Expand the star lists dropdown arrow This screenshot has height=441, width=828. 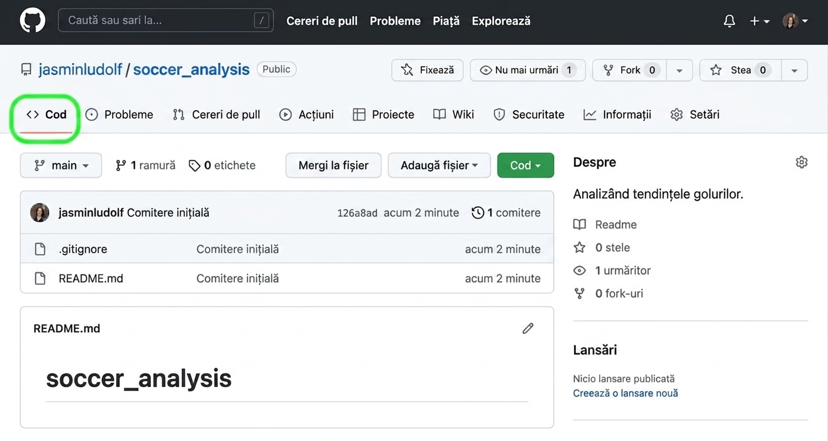tap(795, 70)
